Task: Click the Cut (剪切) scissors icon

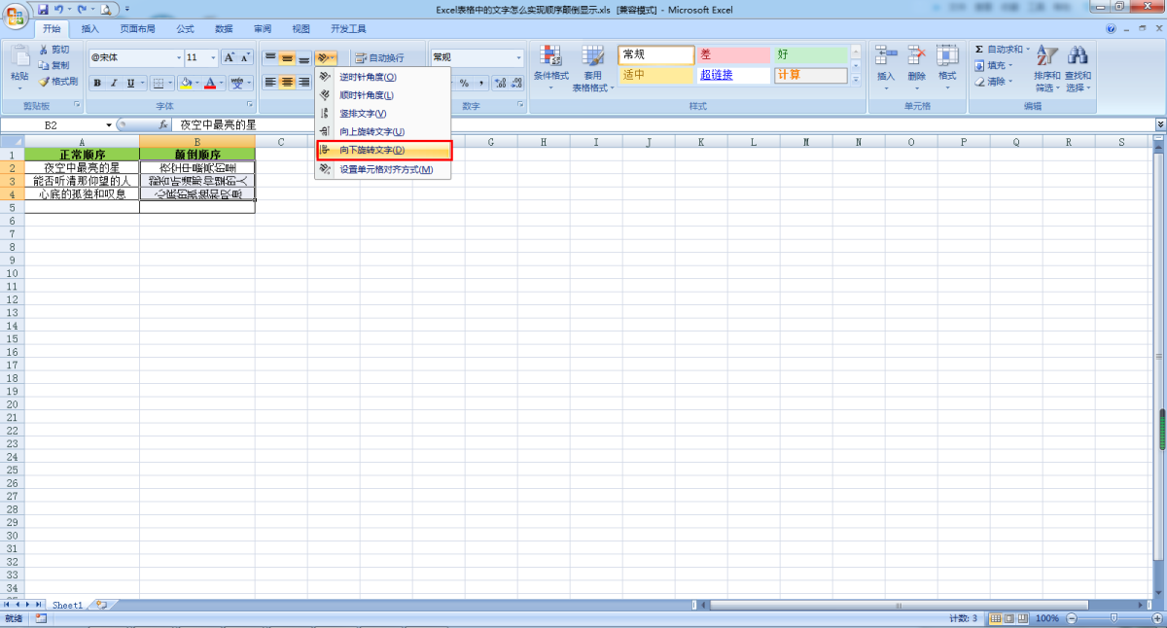Action: 44,50
